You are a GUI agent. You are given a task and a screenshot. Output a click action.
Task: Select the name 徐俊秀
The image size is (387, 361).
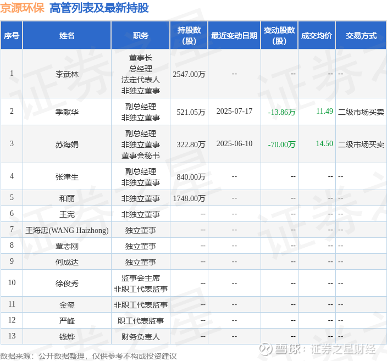coord(67,284)
